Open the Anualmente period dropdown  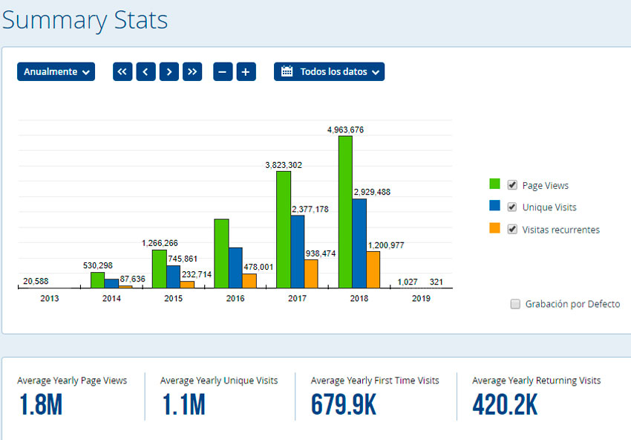pyautogui.click(x=56, y=72)
